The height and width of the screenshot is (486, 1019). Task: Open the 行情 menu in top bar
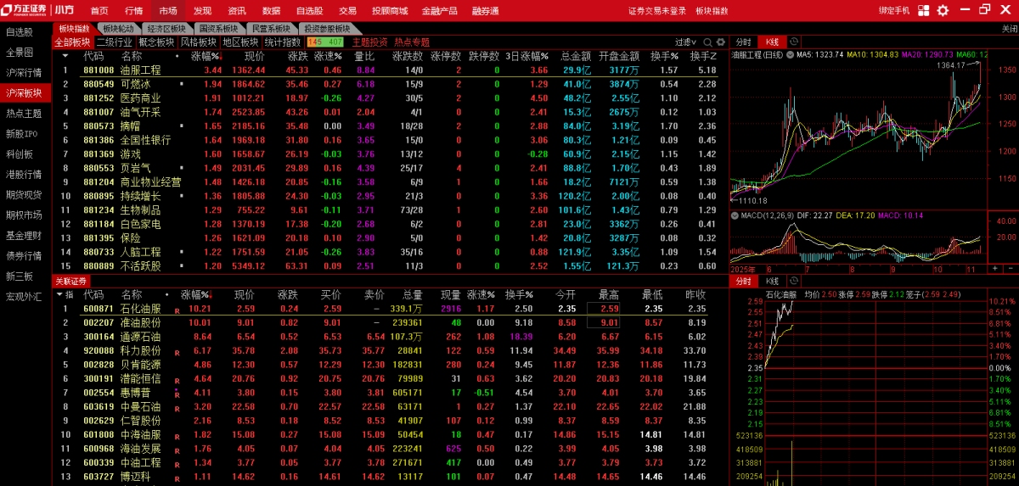pyautogui.click(x=133, y=10)
